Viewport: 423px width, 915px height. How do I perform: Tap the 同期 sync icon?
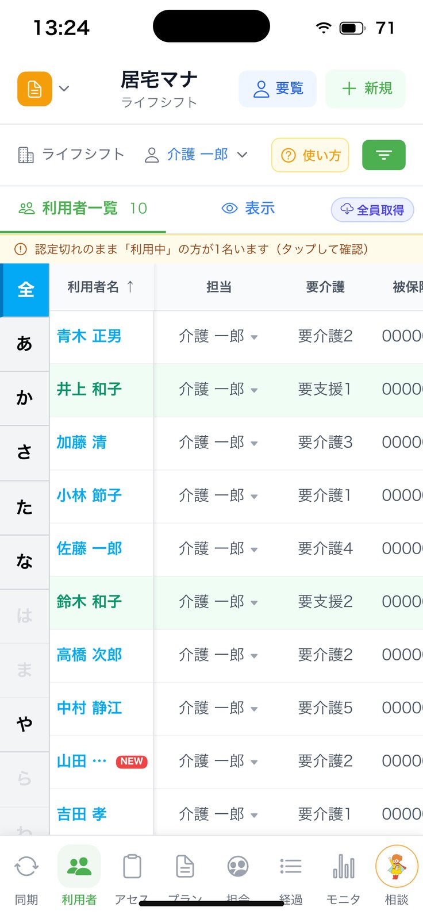26,867
